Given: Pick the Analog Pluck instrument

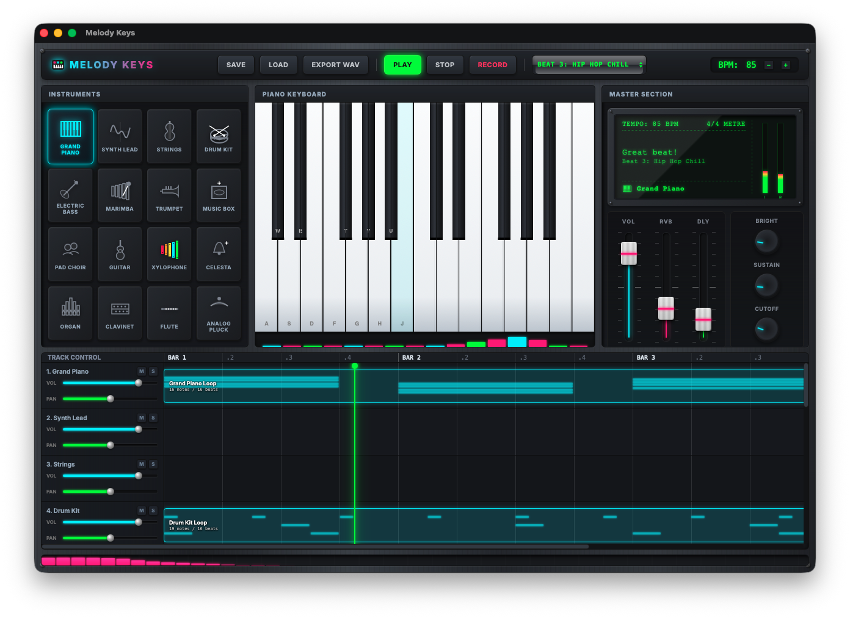Looking at the screenshot, I should click(x=219, y=313).
